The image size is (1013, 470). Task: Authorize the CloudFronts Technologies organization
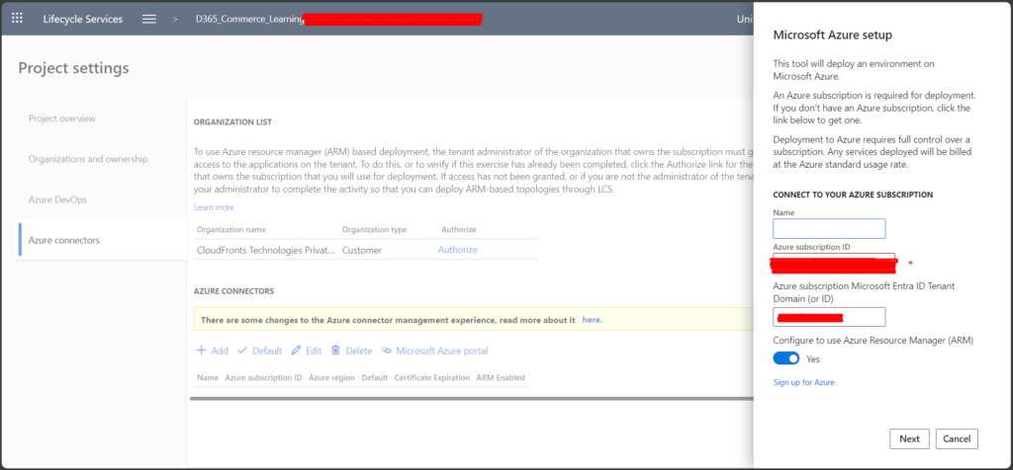(457, 250)
